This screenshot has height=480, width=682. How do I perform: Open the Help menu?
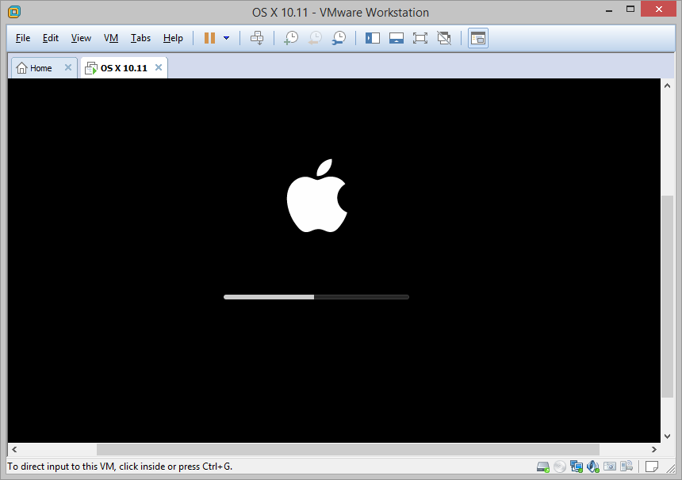(x=173, y=38)
